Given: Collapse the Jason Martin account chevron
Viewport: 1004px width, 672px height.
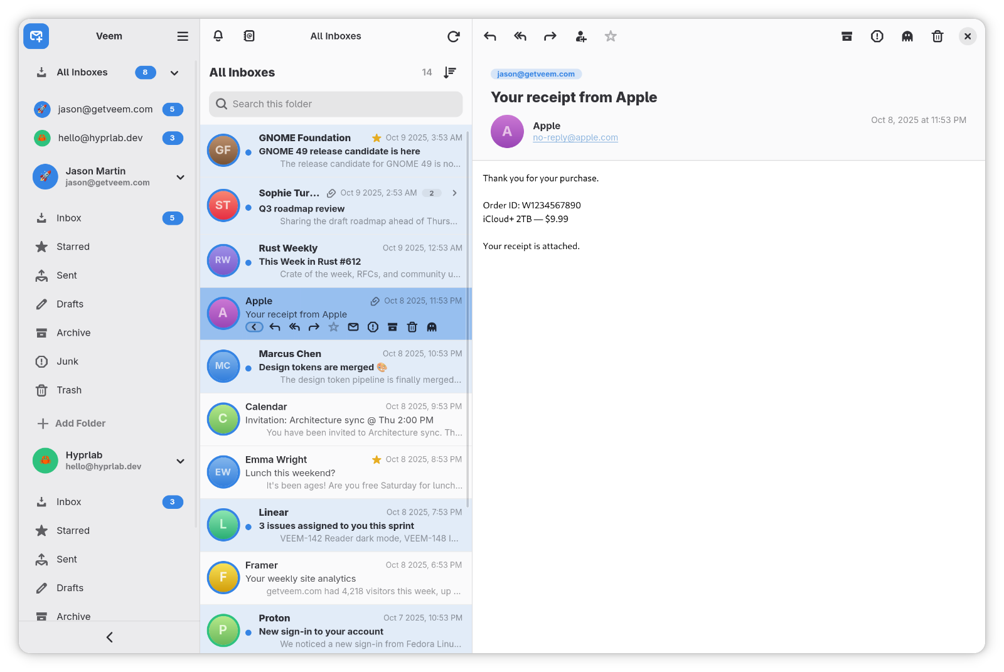Looking at the screenshot, I should coord(181,177).
